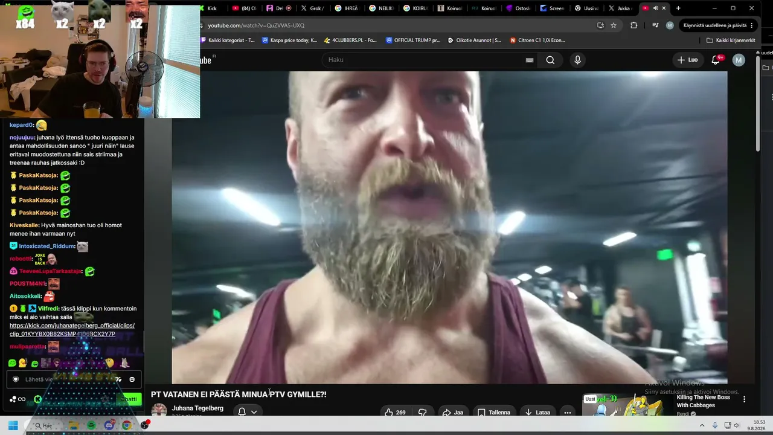773x435 pixels.
Task: Open the kick.com clip link in chat
Action: (x=72, y=329)
